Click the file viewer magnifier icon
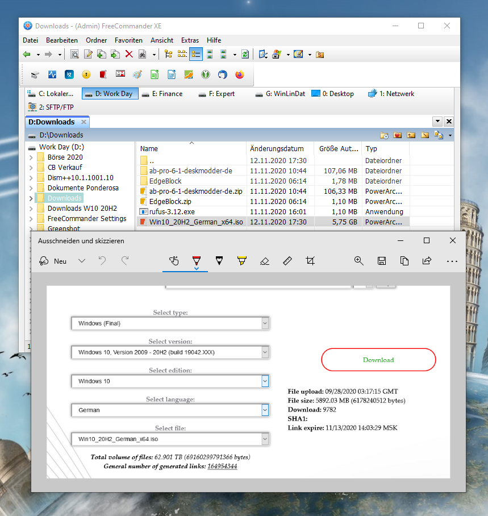Screen dimensions: 488x516 [74, 55]
